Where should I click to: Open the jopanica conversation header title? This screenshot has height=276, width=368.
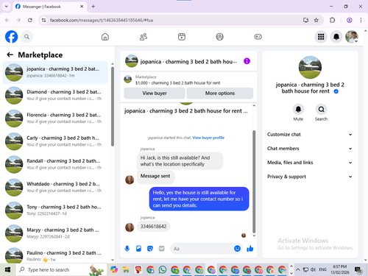pos(188,62)
